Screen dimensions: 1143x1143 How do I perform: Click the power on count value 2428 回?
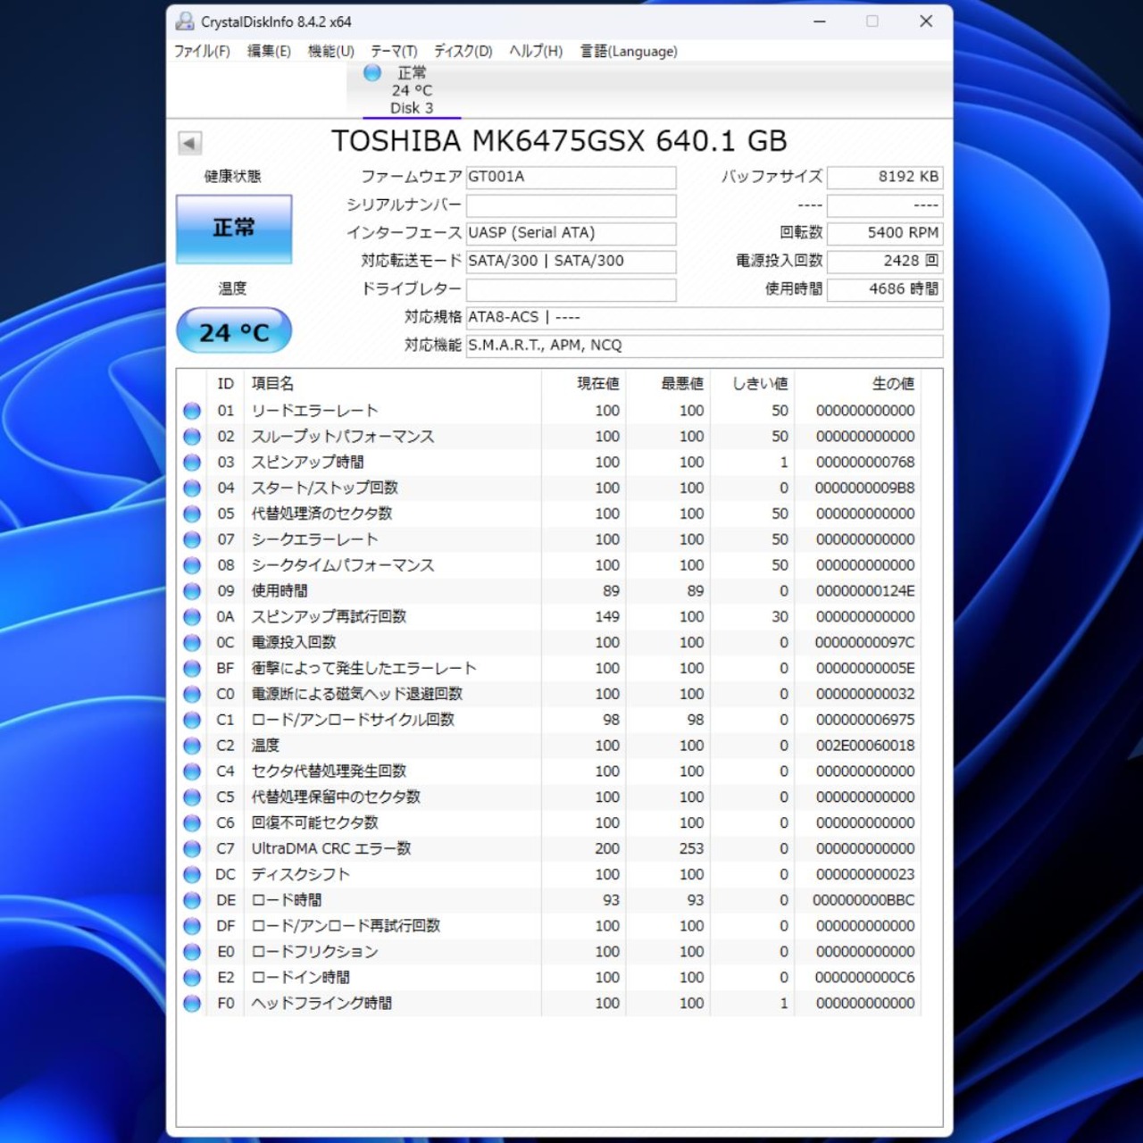[x=885, y=261]
